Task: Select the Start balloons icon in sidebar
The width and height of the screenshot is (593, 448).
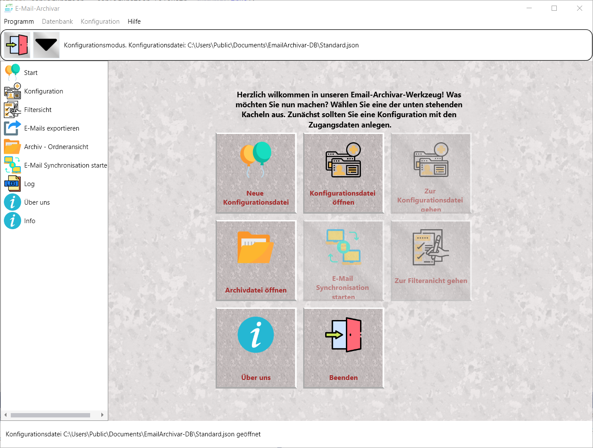Action: [13, 72]
